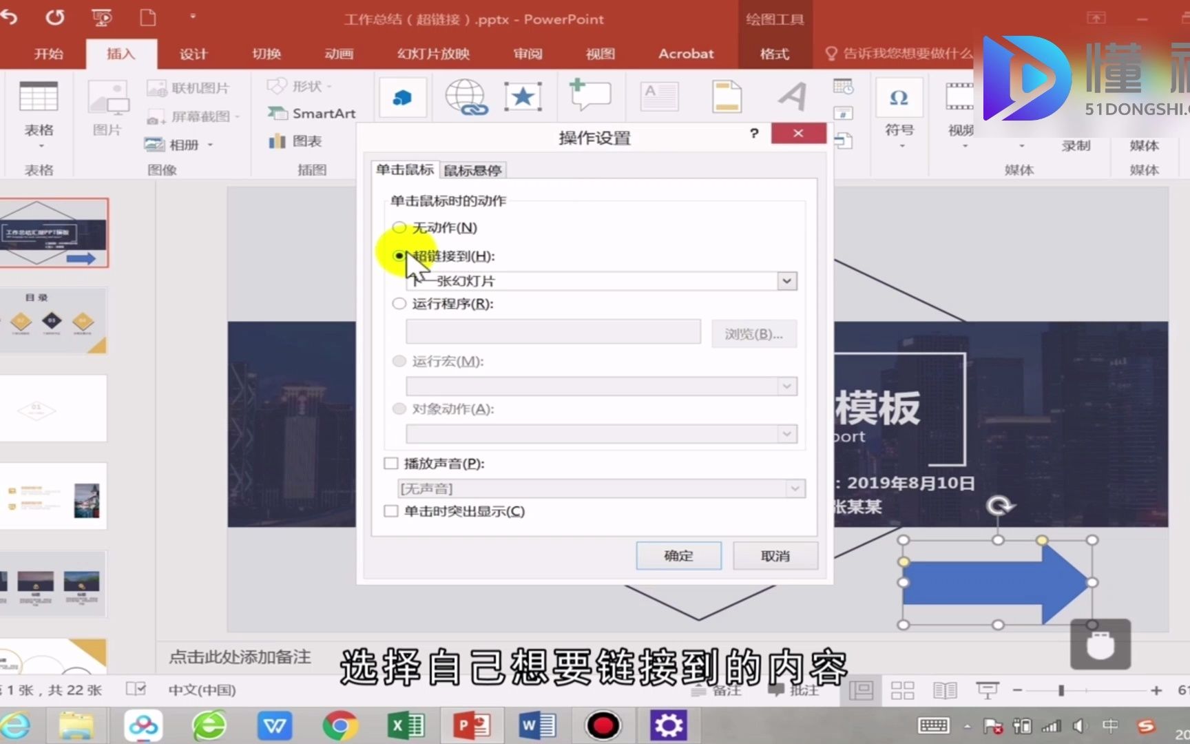1190x744 pixels.
Task: Click the Action star icon
Action: pyautogui.click(x=523, y=96)
